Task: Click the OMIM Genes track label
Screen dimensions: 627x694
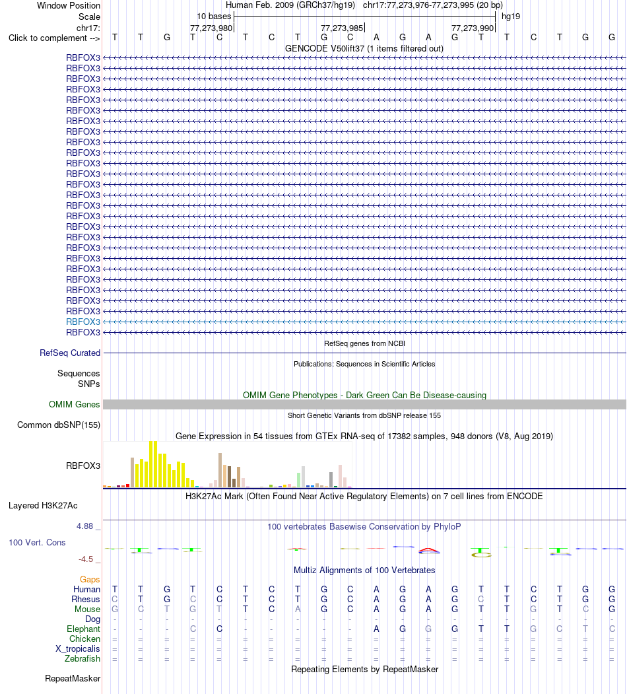Action: point(75,404)
